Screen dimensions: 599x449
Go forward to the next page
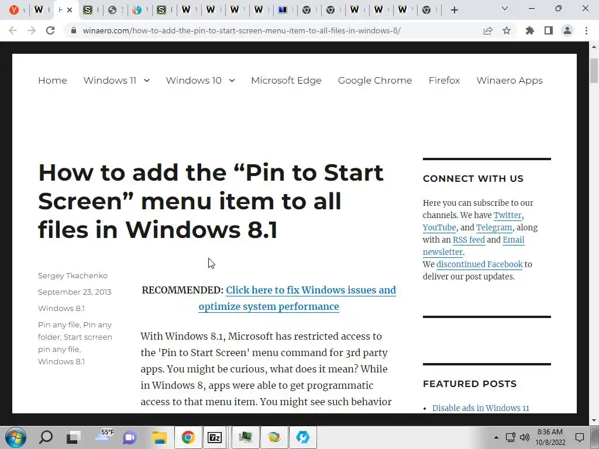tap(32, 30)
